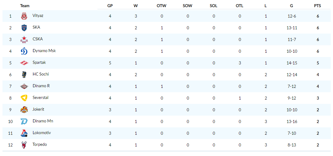Viewport: 333px width, 156px height.
Task: Click the SOL column header
Action: 214,6
